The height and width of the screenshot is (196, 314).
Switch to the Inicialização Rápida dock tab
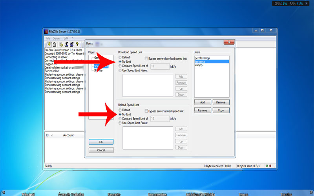click(x=200, y=194)
